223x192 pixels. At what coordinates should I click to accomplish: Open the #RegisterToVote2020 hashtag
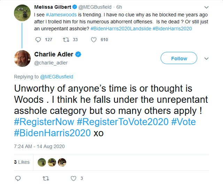123,122
